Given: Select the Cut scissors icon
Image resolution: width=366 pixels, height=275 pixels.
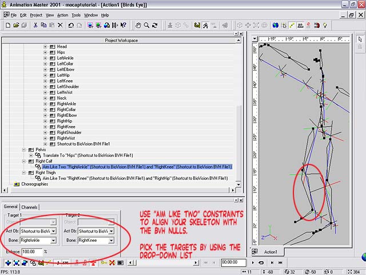Looking at the screenshot, I should 36,25.
